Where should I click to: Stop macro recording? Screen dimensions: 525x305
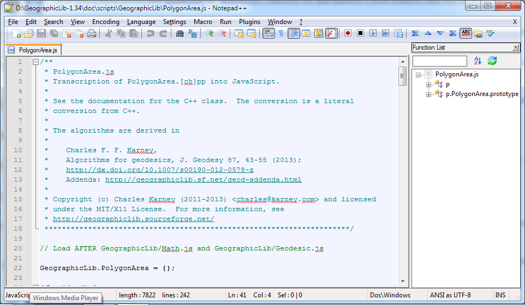360,33
